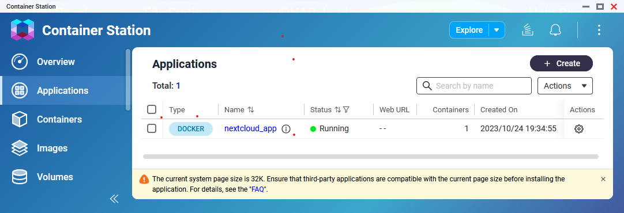Click the sidebar vertical scrollbar
The image size is (624, 213).
click(x=128, y=80)
